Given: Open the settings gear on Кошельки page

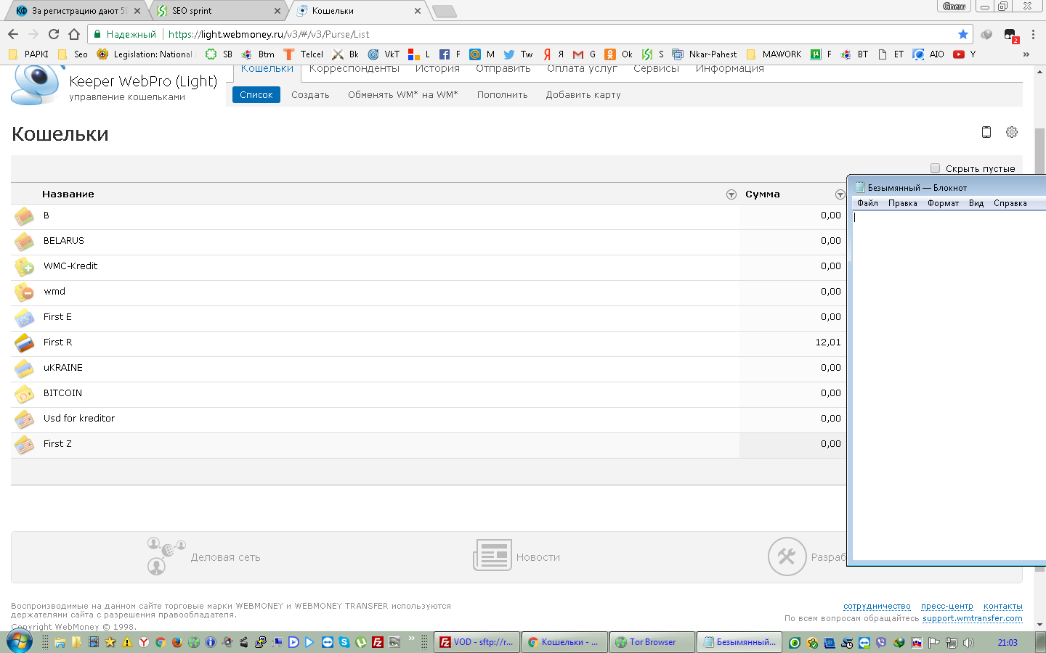Looking at the screenshot, I should tap(1012, 132).
